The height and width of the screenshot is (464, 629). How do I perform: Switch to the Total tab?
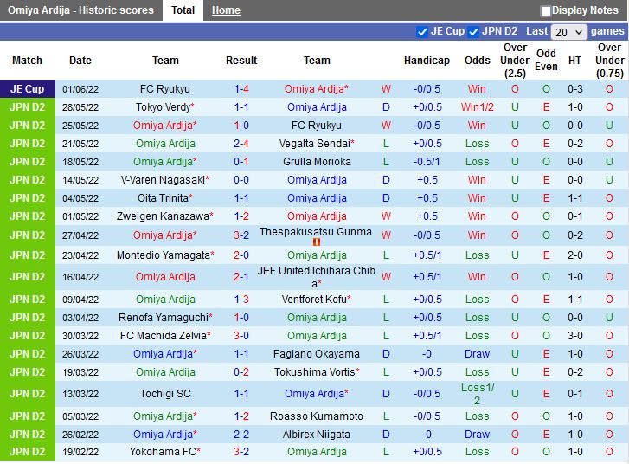point(183,10)
